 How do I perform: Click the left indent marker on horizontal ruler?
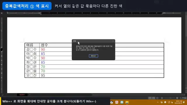coord(41,13)
